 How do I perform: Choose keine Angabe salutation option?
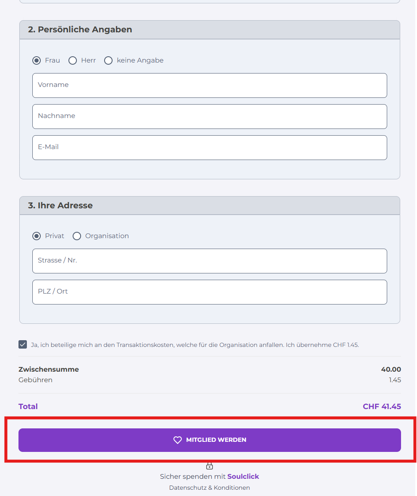(x=108, y=60)
